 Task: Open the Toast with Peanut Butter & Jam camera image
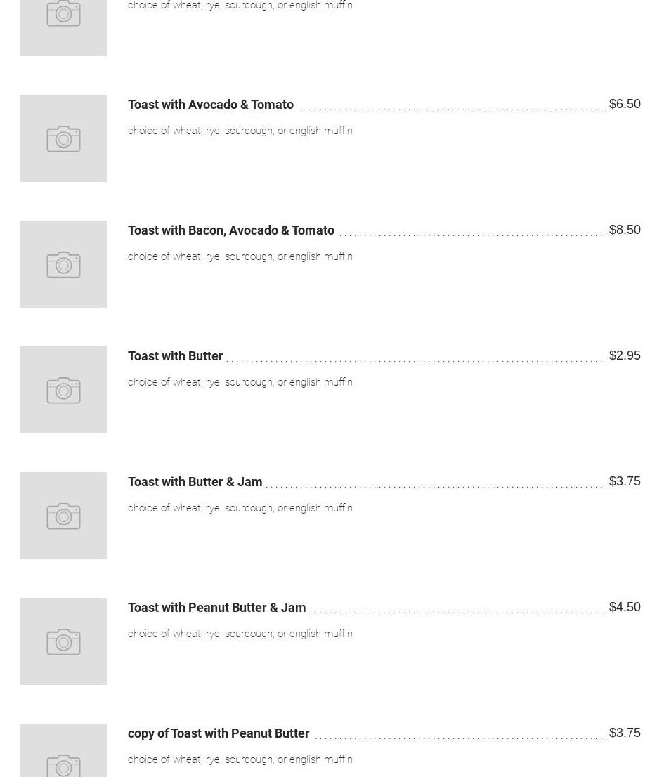pyautogui.click(x=63, y=641)
